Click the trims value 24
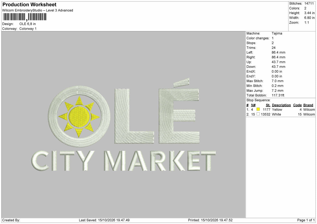 (274, 48)
